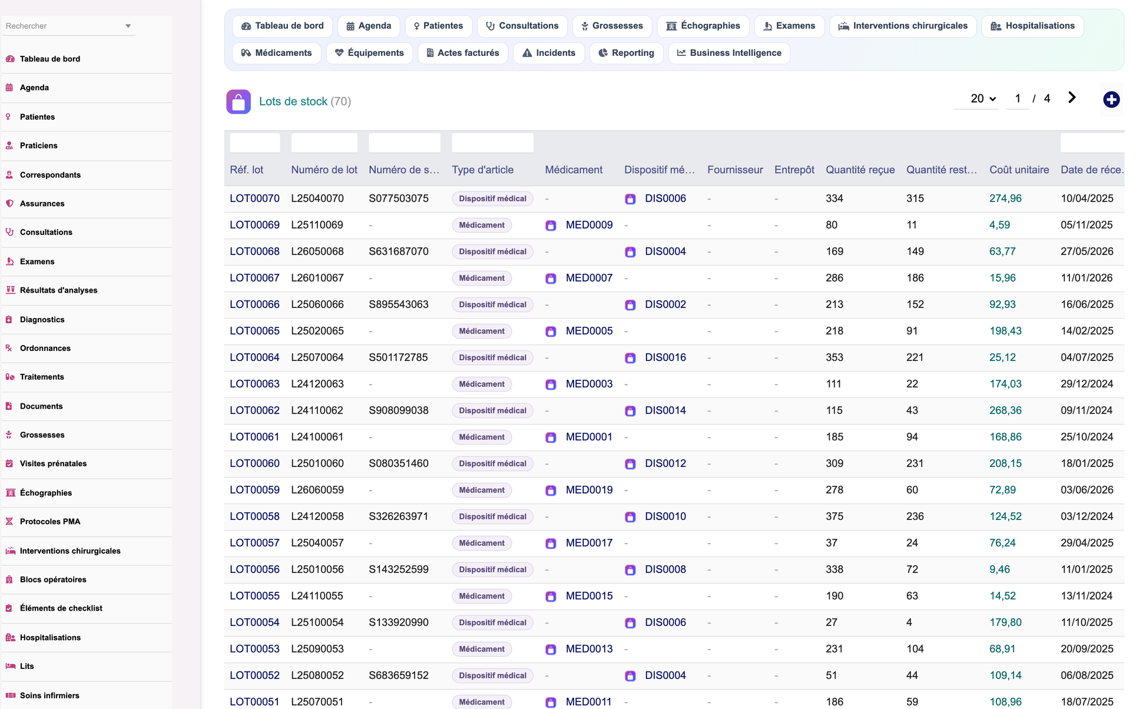Click the Correspondants icon in sidebar
The height and width of the screenshot is (709, 1146).
point(9,175)
